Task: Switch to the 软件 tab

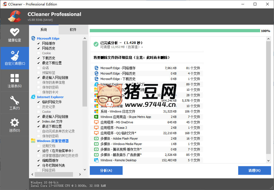Action: point(73,30)
